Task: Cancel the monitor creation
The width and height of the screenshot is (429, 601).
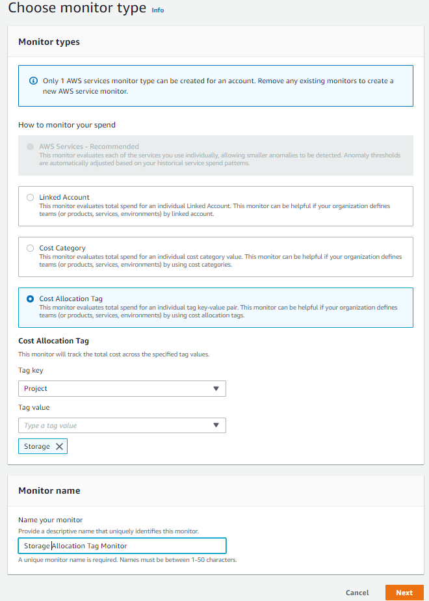Action: coord(357,593)
